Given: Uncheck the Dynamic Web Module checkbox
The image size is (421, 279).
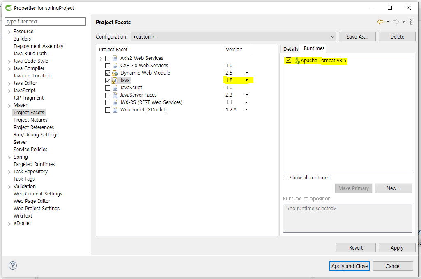Looking at the screenshot, I should (x=108, y=73).
